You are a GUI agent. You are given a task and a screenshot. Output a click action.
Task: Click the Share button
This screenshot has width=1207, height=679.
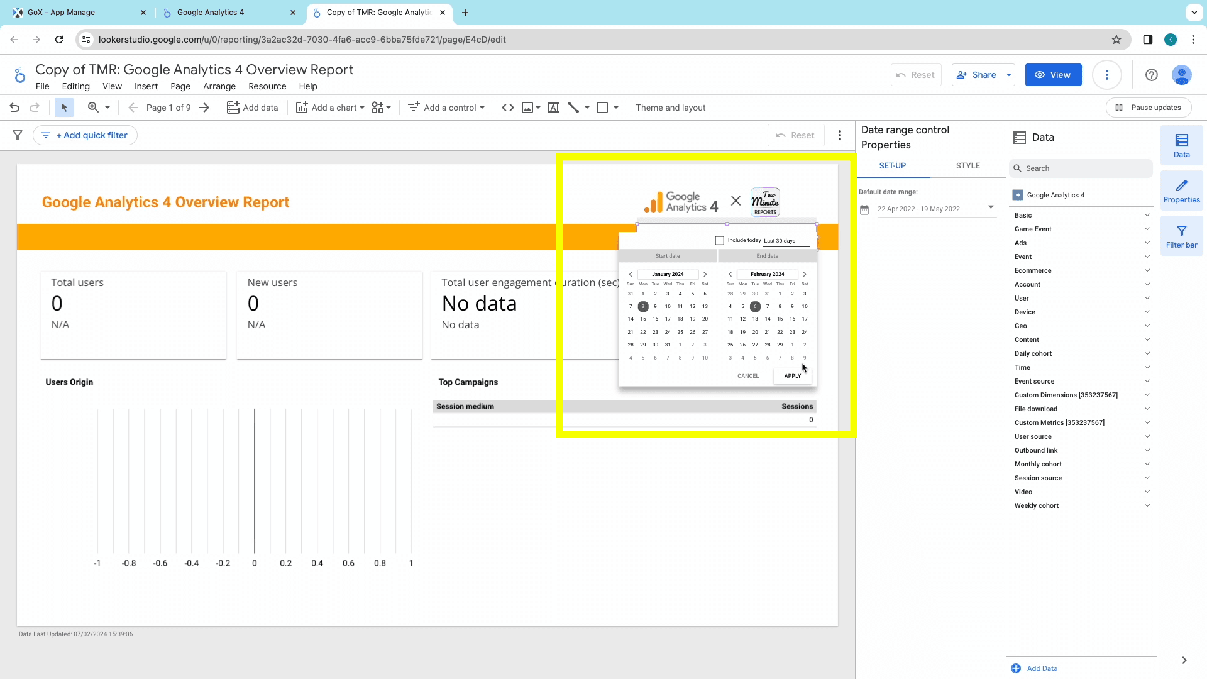978,75
